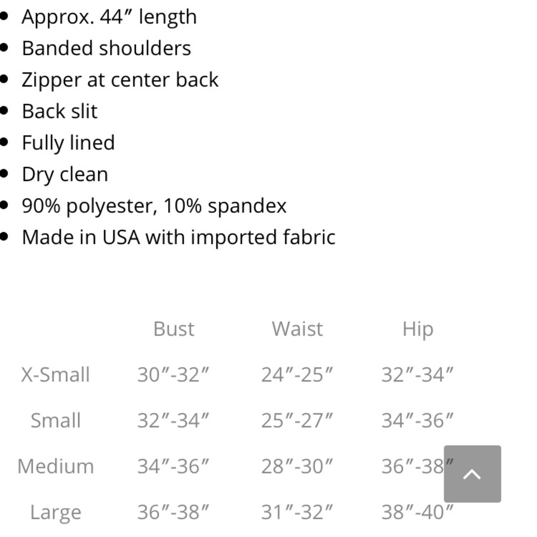Image resolution: width=537 pixels, height=537 pixels.
Task: Click the Medium waist measurement 28″-30″
Action: [x=297, y=466]
